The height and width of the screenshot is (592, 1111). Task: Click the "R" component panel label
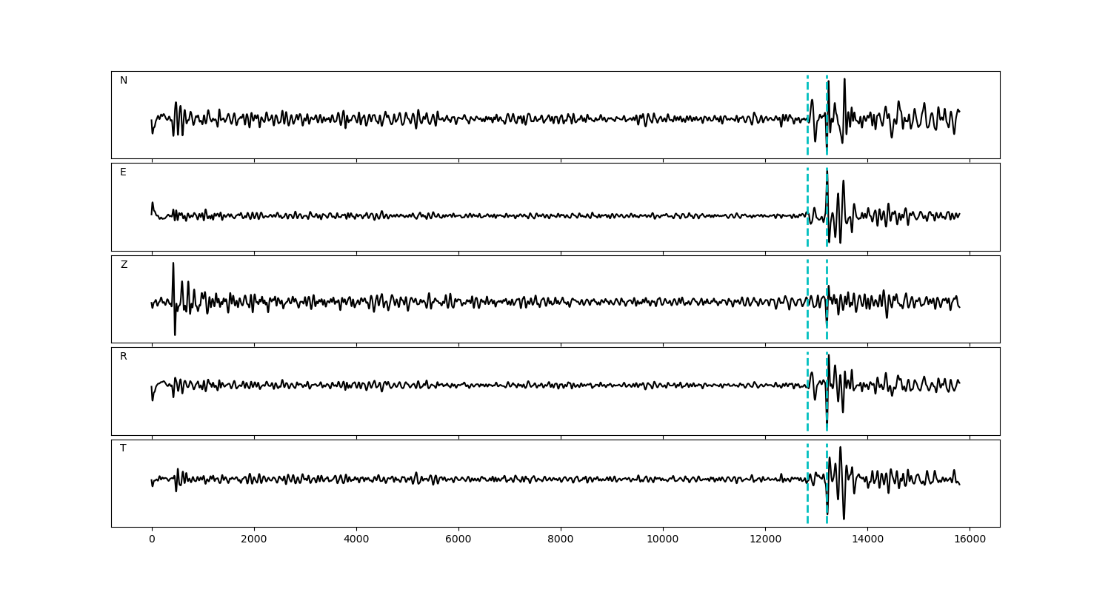pos(124,357)
